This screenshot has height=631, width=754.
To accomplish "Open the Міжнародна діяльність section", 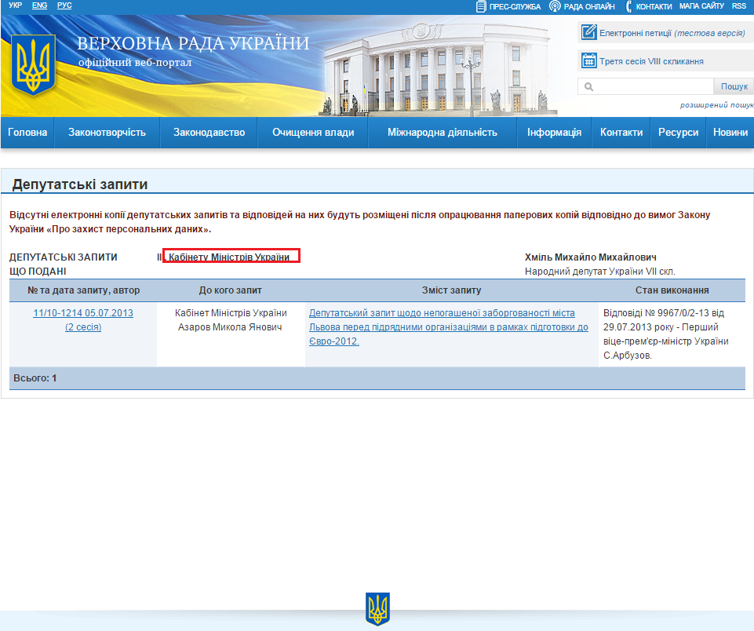I will [441, 133].
